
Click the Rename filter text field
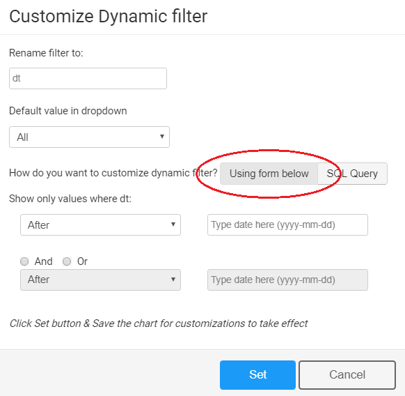[88, 78]
